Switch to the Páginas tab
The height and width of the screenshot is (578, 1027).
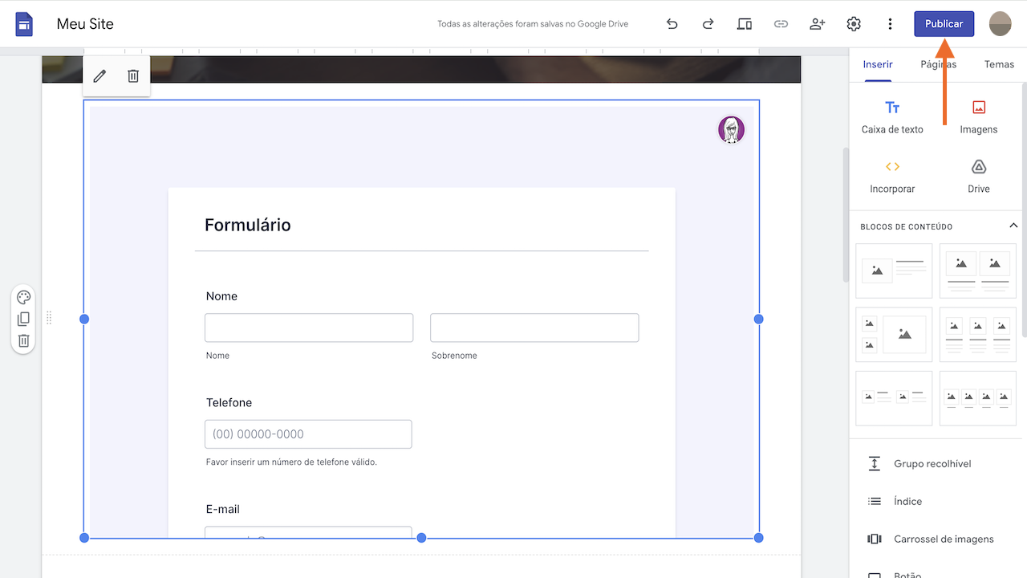tap(938, 64)
